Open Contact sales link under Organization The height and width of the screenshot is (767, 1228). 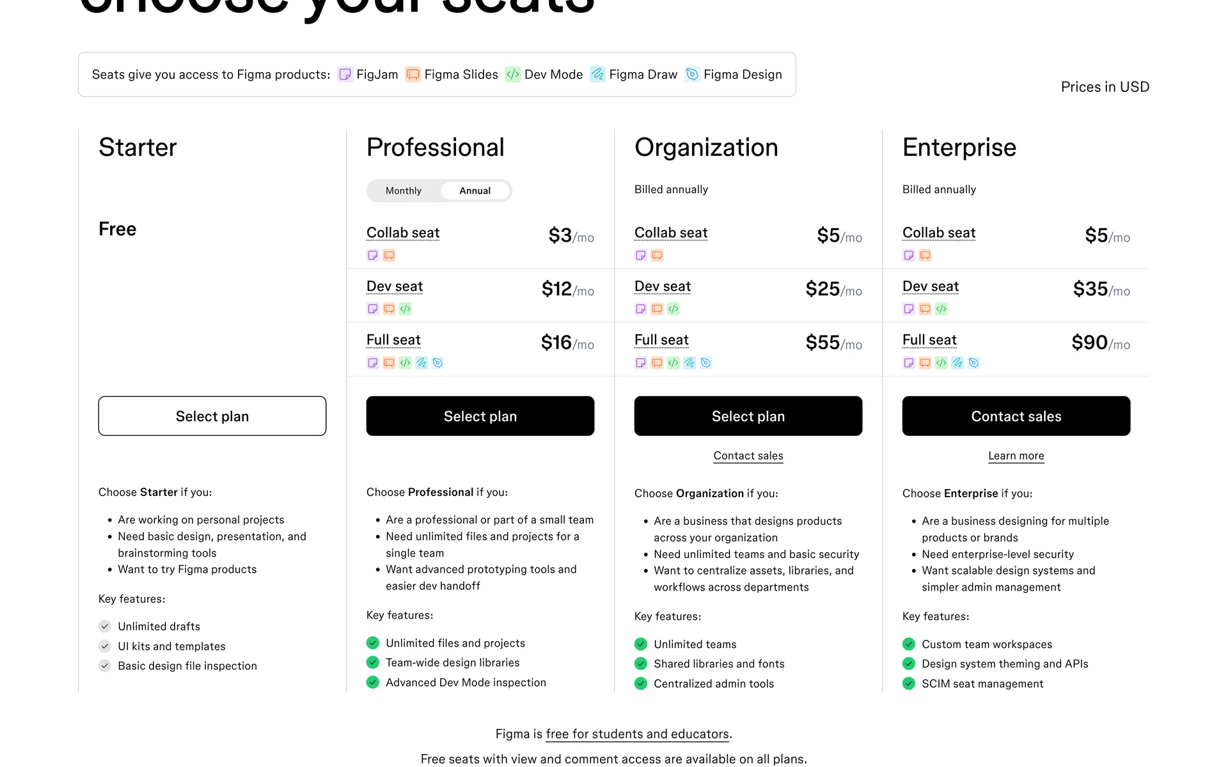point(748,456)
